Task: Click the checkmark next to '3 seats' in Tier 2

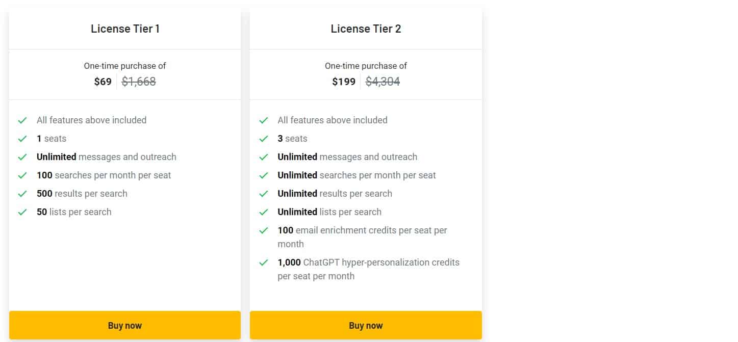Action: point(264,138)
